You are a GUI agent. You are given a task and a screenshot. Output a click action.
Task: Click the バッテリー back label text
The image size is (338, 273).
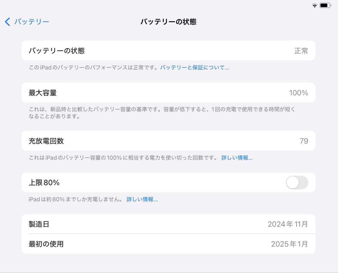tap(31, 22)
